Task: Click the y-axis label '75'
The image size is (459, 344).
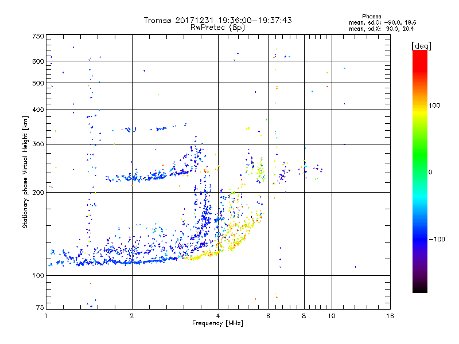Action: coord(40,307)
